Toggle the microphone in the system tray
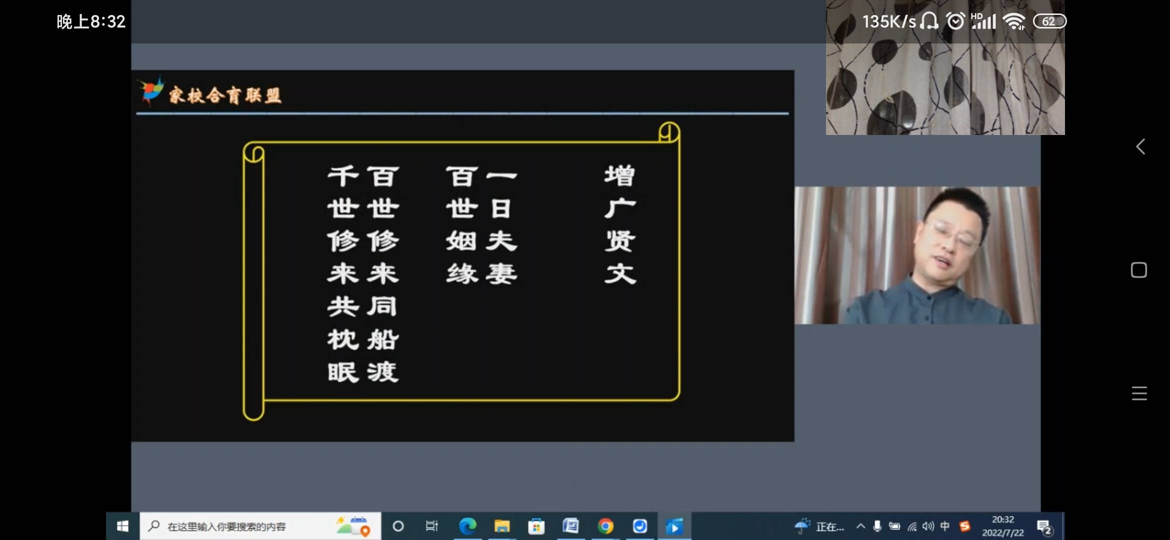This screenshot has width=1170, height=540. pyautogui.click(x=878, y=526)
